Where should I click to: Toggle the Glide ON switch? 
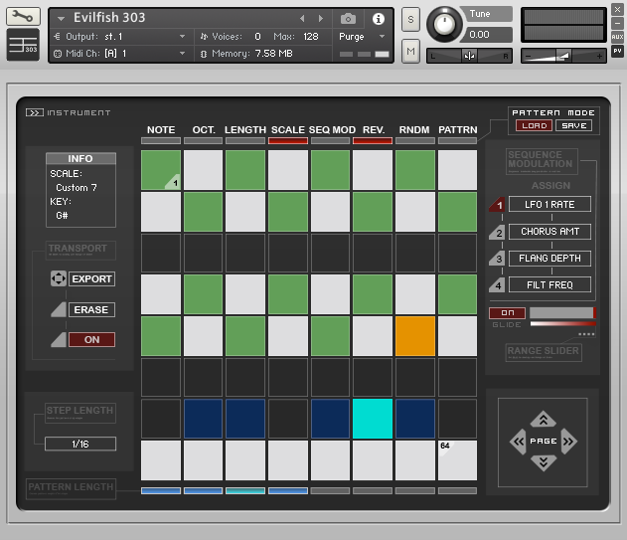coord(507,313)
